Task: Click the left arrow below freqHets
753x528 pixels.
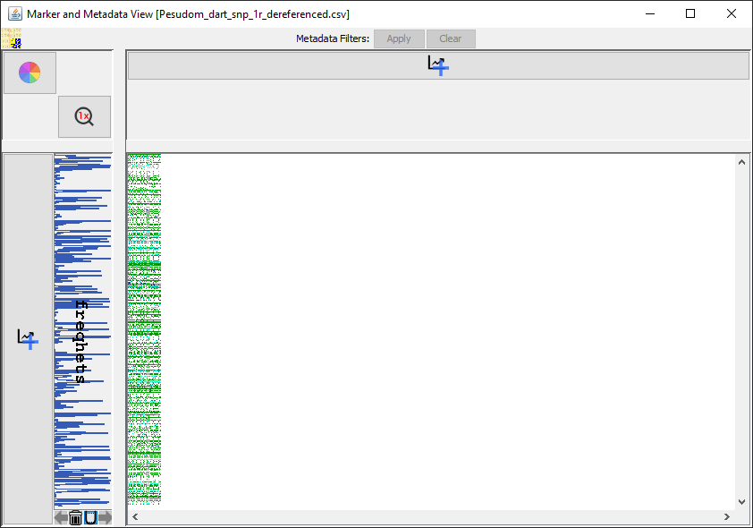Action: tap(61, 517)
